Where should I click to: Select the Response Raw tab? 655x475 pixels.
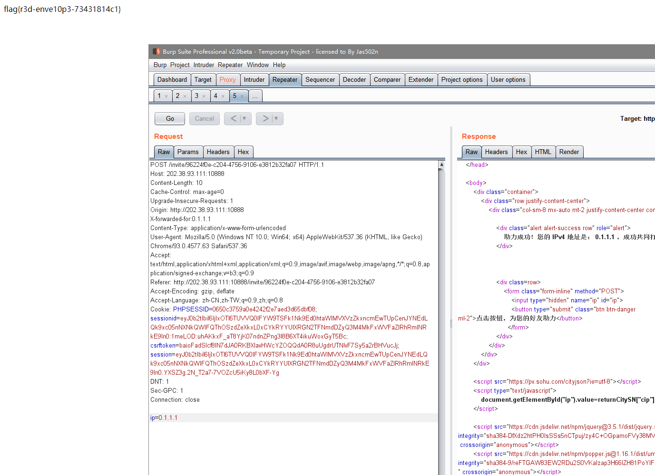(472, 152)
